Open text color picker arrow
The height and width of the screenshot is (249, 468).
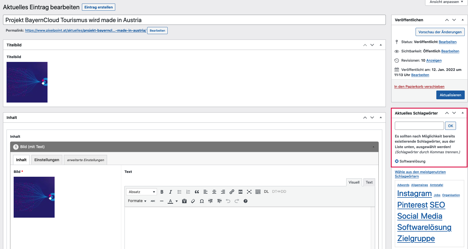pos(177,201)
